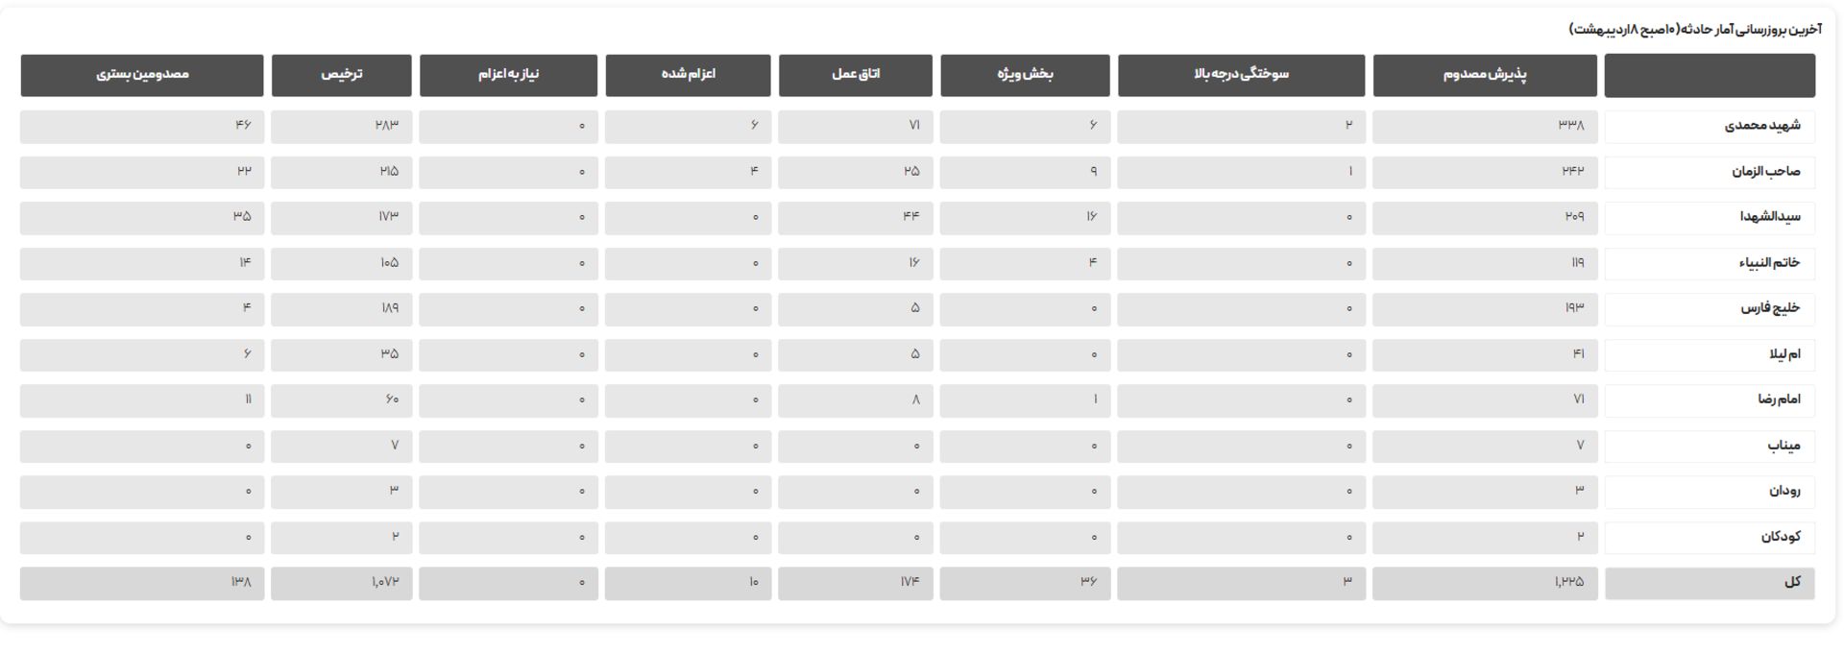This screenshot has height=653, width=1844.
Task: Click the نیاز به اعزام column header
Action: click(508, 75)
